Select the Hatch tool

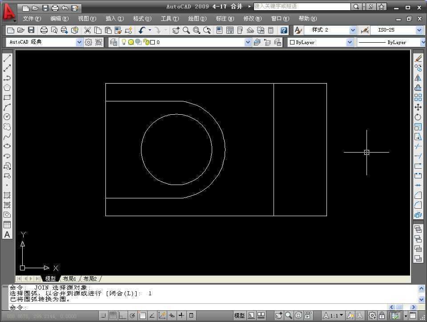coord(7,195)
